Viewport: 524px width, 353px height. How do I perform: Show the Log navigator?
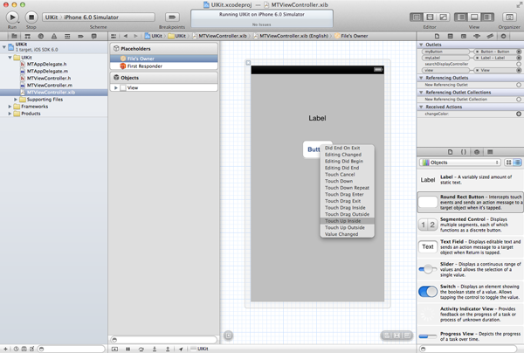coord(94,36)
